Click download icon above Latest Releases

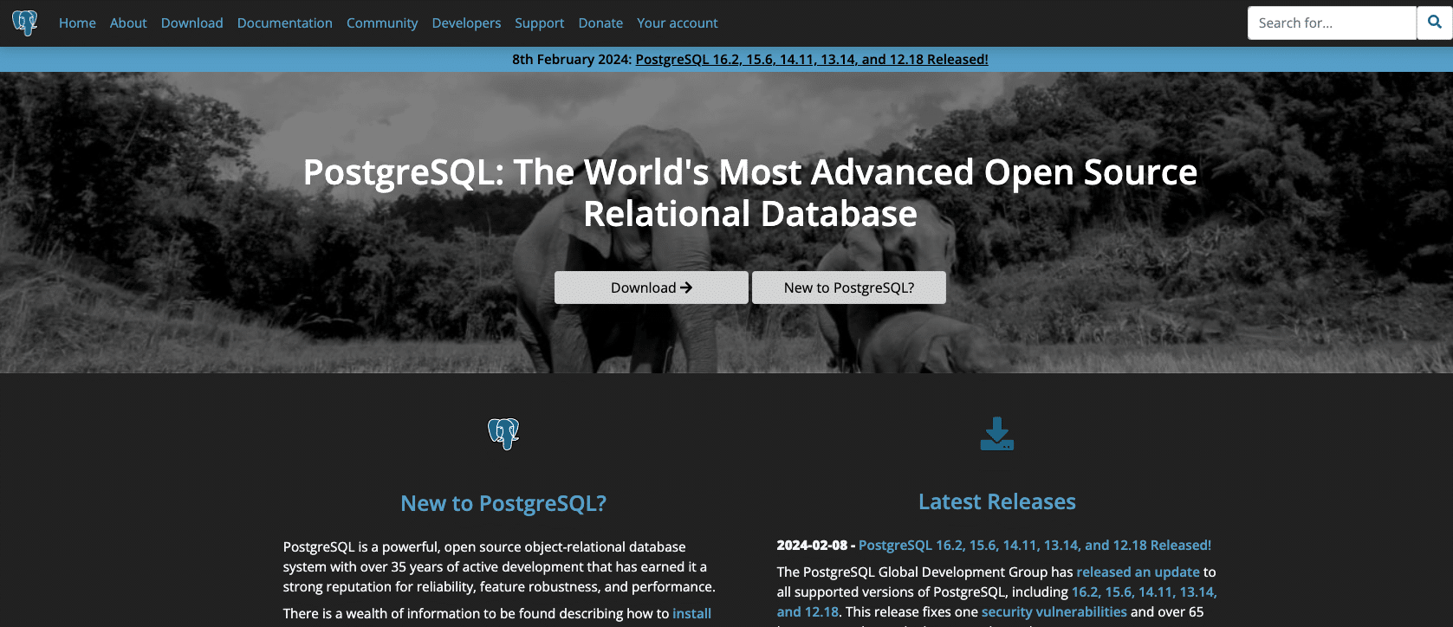coord(997,434)
